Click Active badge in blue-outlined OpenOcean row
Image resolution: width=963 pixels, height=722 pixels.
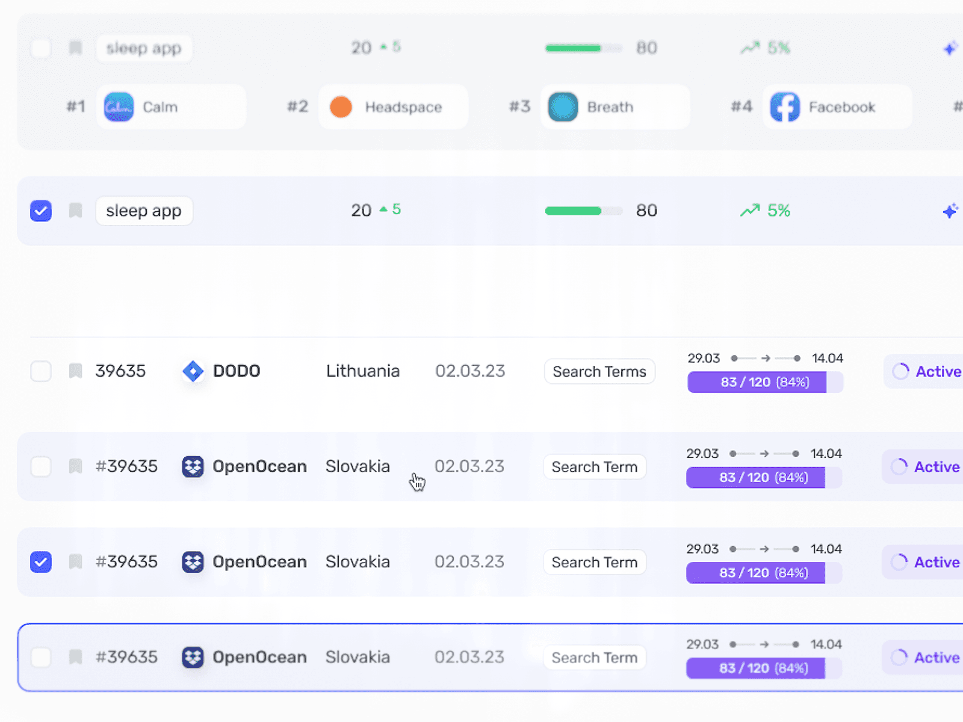coord(922,658)
